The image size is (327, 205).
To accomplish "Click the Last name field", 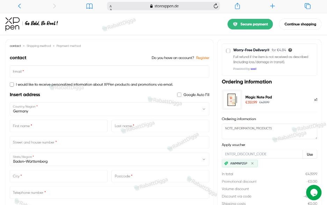I will (x=160, y=126).
